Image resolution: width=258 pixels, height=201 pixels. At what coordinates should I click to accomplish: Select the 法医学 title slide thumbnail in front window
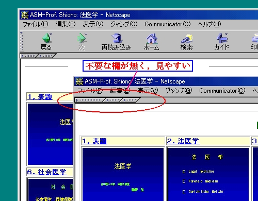tap(123, 174)
